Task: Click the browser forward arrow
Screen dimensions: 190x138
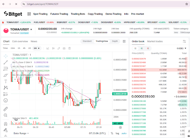Action: (10, 4)
